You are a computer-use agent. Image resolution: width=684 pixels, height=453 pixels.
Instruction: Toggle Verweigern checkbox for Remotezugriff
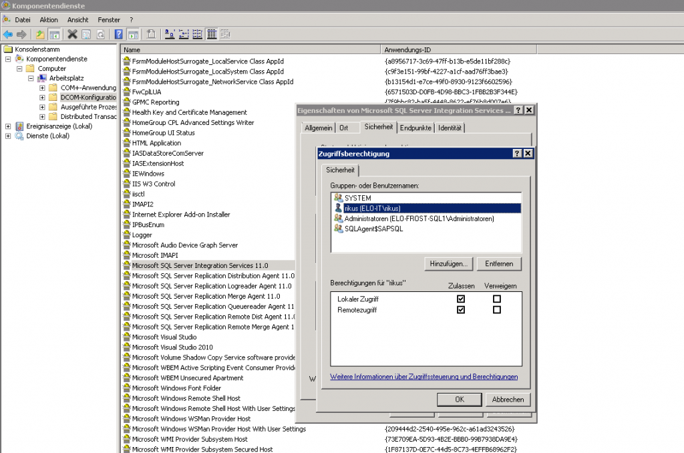[x=496, y=310]
